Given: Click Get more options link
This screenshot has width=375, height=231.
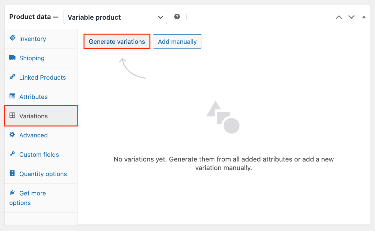Looking at the screenshot, I should click(x=41, y=198).
